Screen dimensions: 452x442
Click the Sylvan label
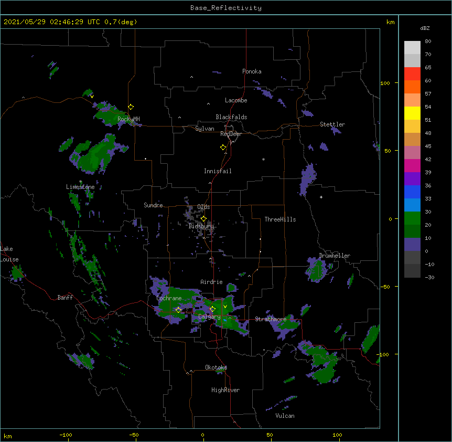point(205,129)
